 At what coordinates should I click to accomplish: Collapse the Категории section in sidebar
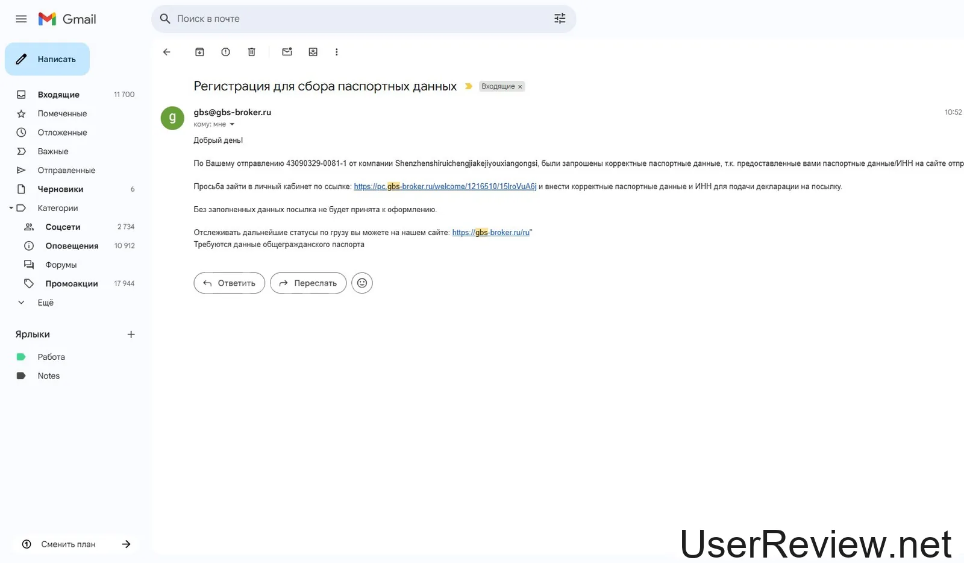click(x=11, y=208)
